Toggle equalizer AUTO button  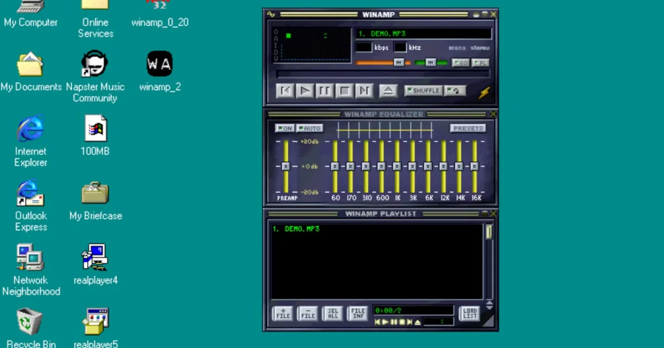310,128
